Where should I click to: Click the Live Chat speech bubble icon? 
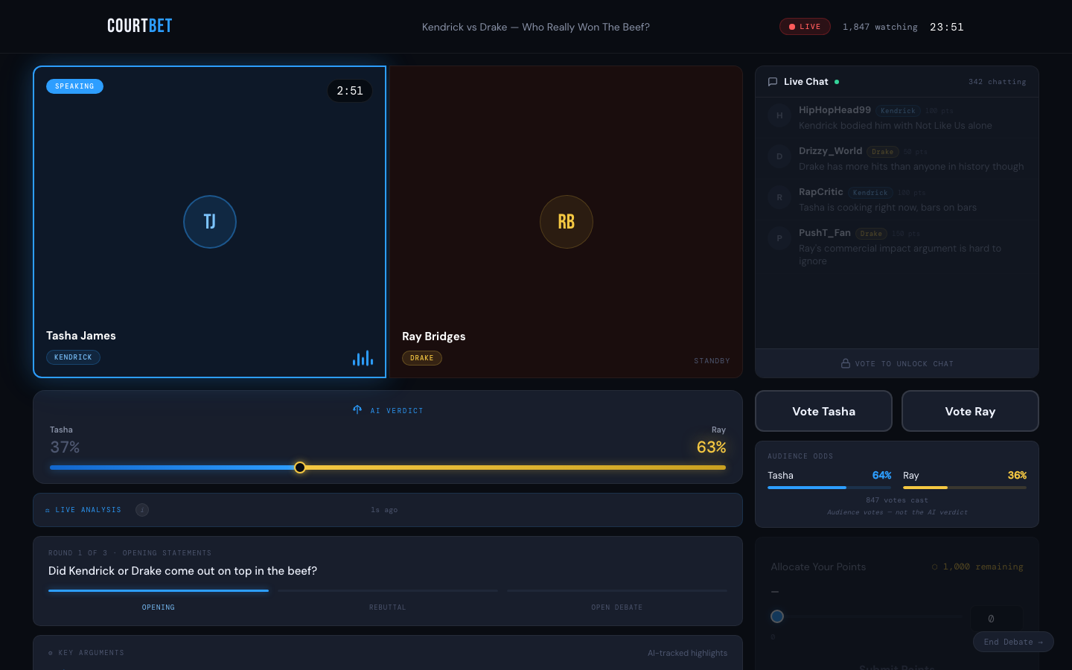tap(773, 82)
